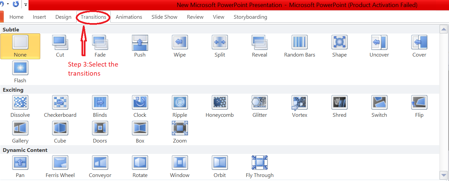Choose the Cube transition
The height and width of the screenshot is (181, 449).
point(60,132)
